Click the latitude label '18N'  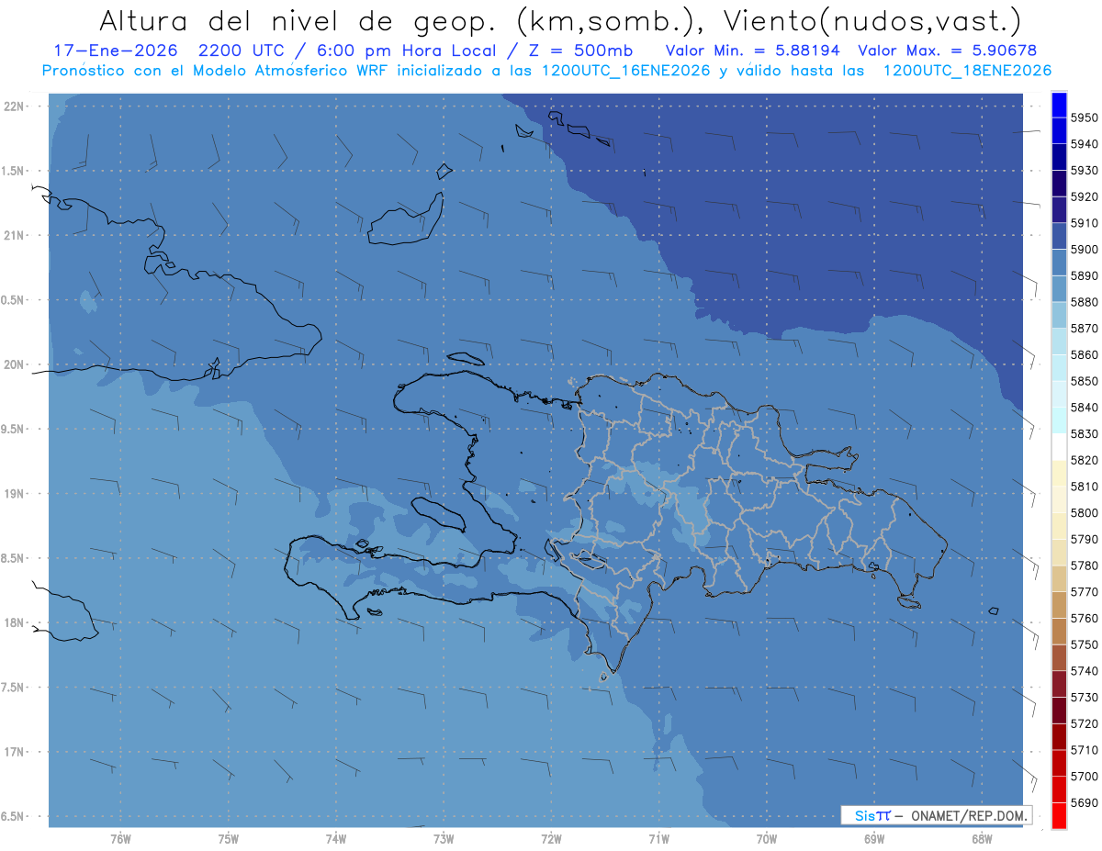coord(16,623)
